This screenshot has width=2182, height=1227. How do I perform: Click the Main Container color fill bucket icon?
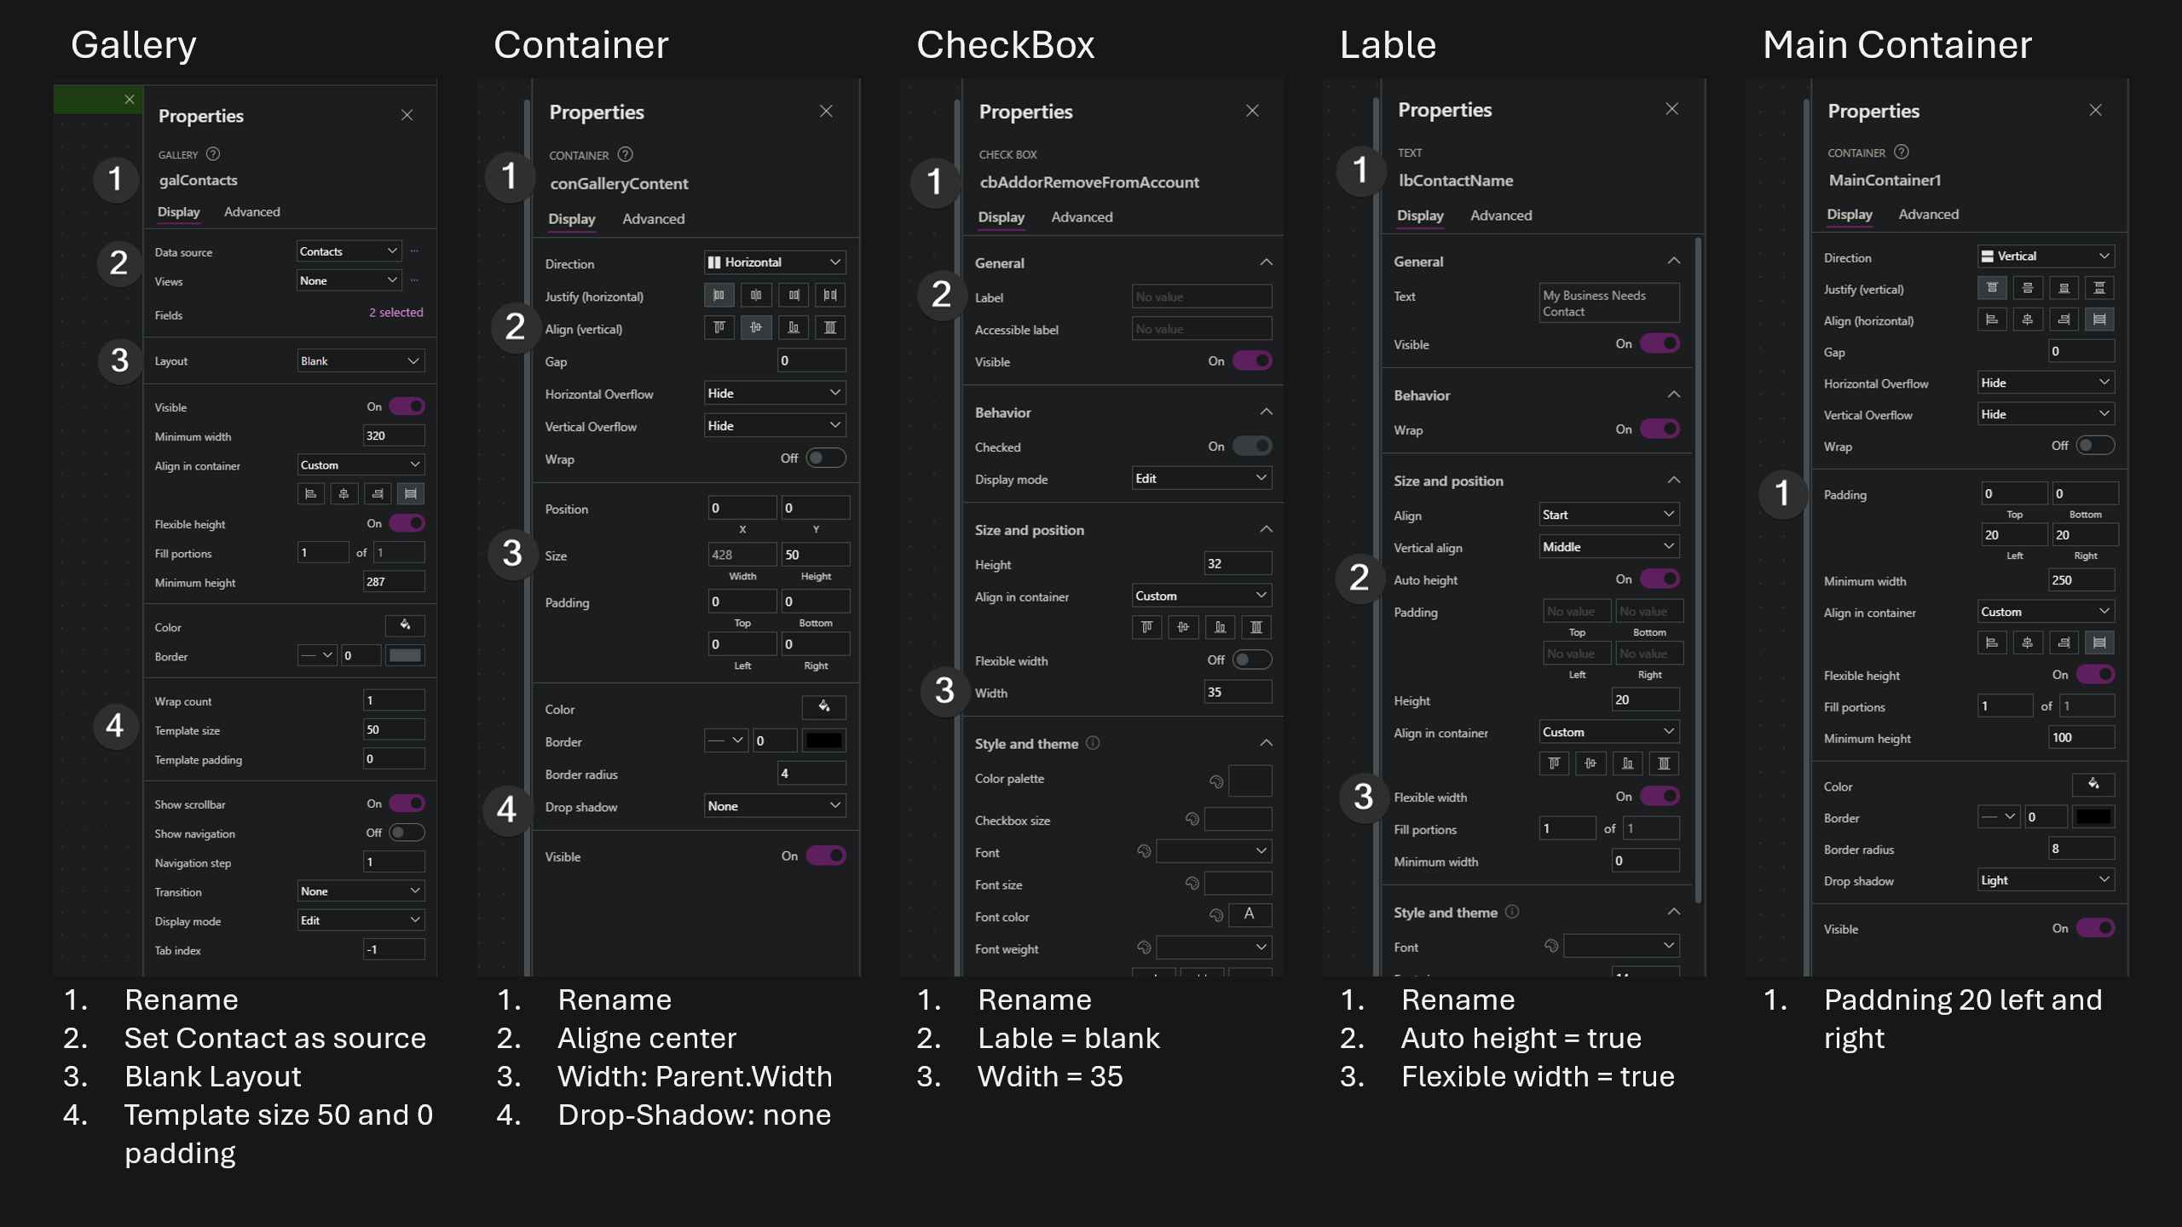[x=2093, y=785]
